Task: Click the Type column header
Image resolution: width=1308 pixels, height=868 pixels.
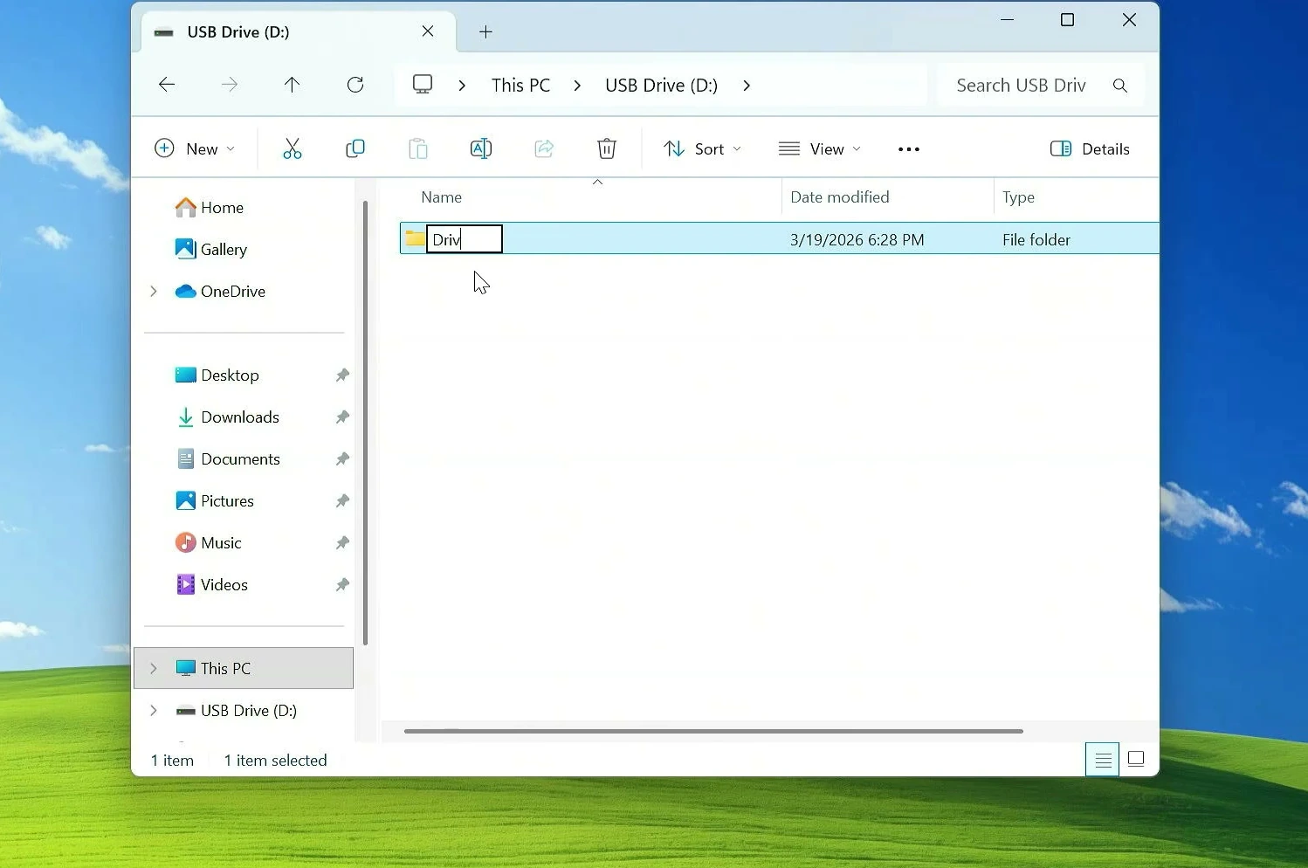Action: 1018,197
